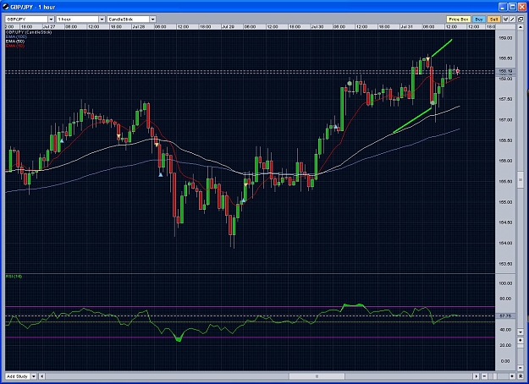The width and height of the screenshot is (529, 384).
Task: Click the blue Buy button
Action: tap(479, 19)
